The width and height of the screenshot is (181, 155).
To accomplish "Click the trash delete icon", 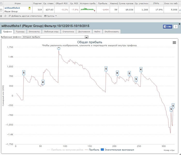I will (1, 16).
